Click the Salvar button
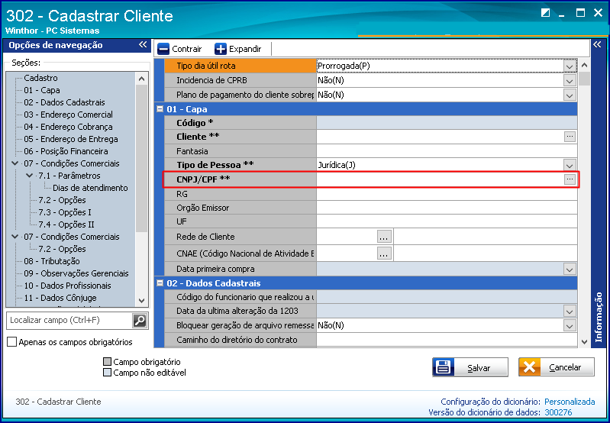This screenshot has height=423, width=610. coord(470,367)
